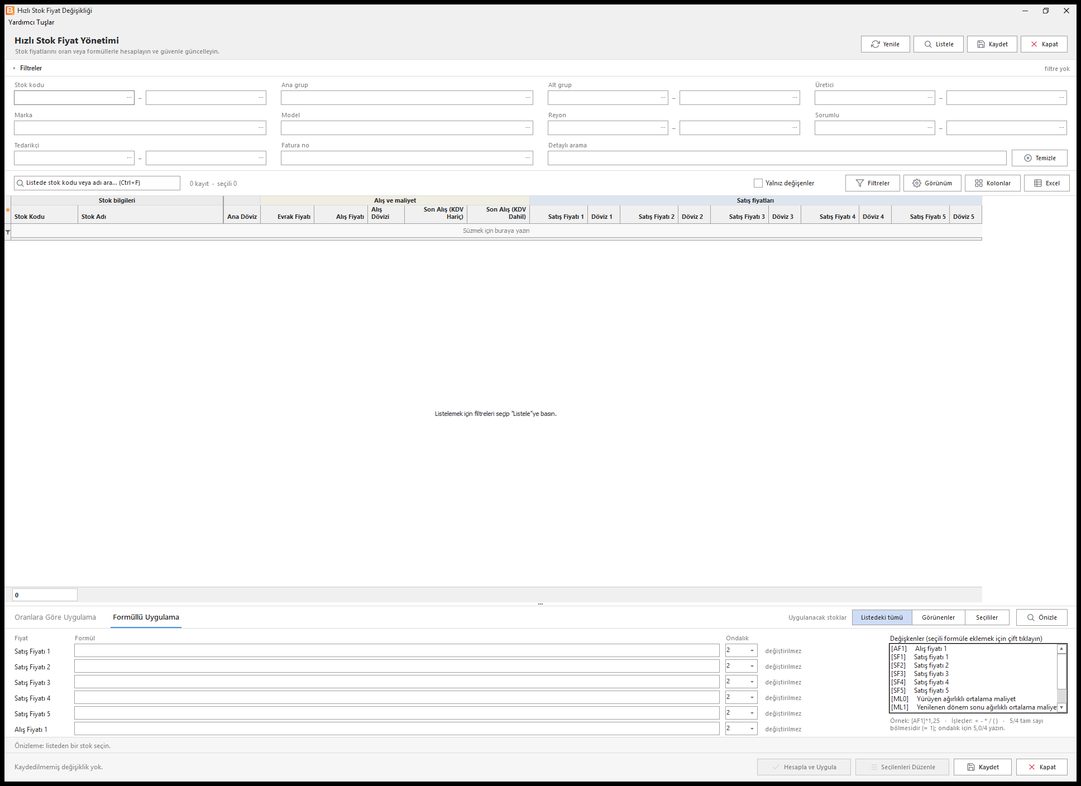
Task: Click the Satış Fiyatı 1 formula field
Action: pyautogui.click(x=396, y=650)
